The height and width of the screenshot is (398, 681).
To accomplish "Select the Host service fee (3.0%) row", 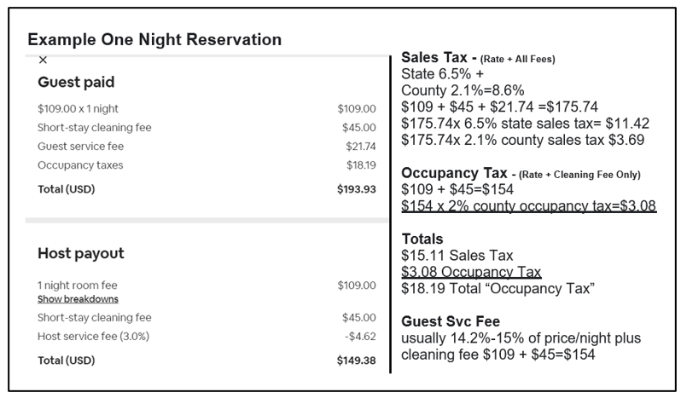I will (93, 335).
